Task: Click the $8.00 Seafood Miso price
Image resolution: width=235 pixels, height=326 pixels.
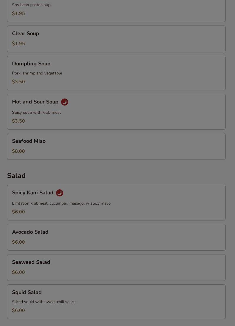Action: click(x=18, y=151)
